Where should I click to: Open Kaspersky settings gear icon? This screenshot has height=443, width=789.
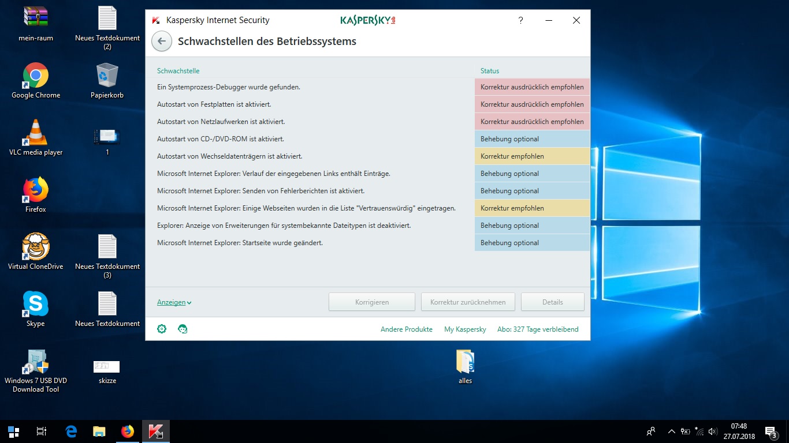coord(162,329)
